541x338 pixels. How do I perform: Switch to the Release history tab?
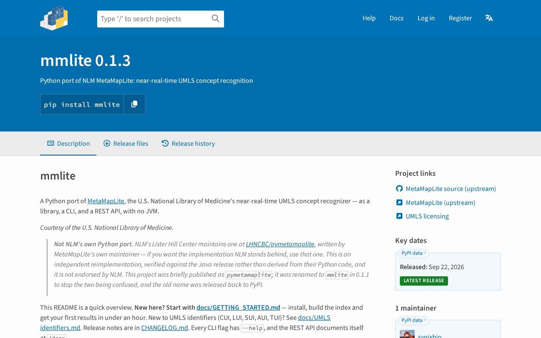pyautogui.click(x=188, y=144)
